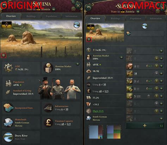The width and height of the screenshot is (167, 145).
Task: Click the Drava River state trait icon
Action: (8, 137)
